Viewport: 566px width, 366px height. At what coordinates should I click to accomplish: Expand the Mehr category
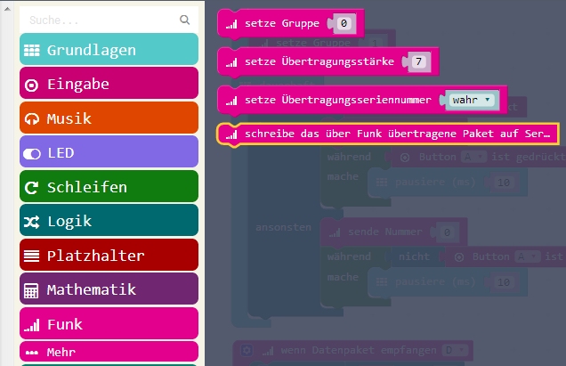click(61, 352)
